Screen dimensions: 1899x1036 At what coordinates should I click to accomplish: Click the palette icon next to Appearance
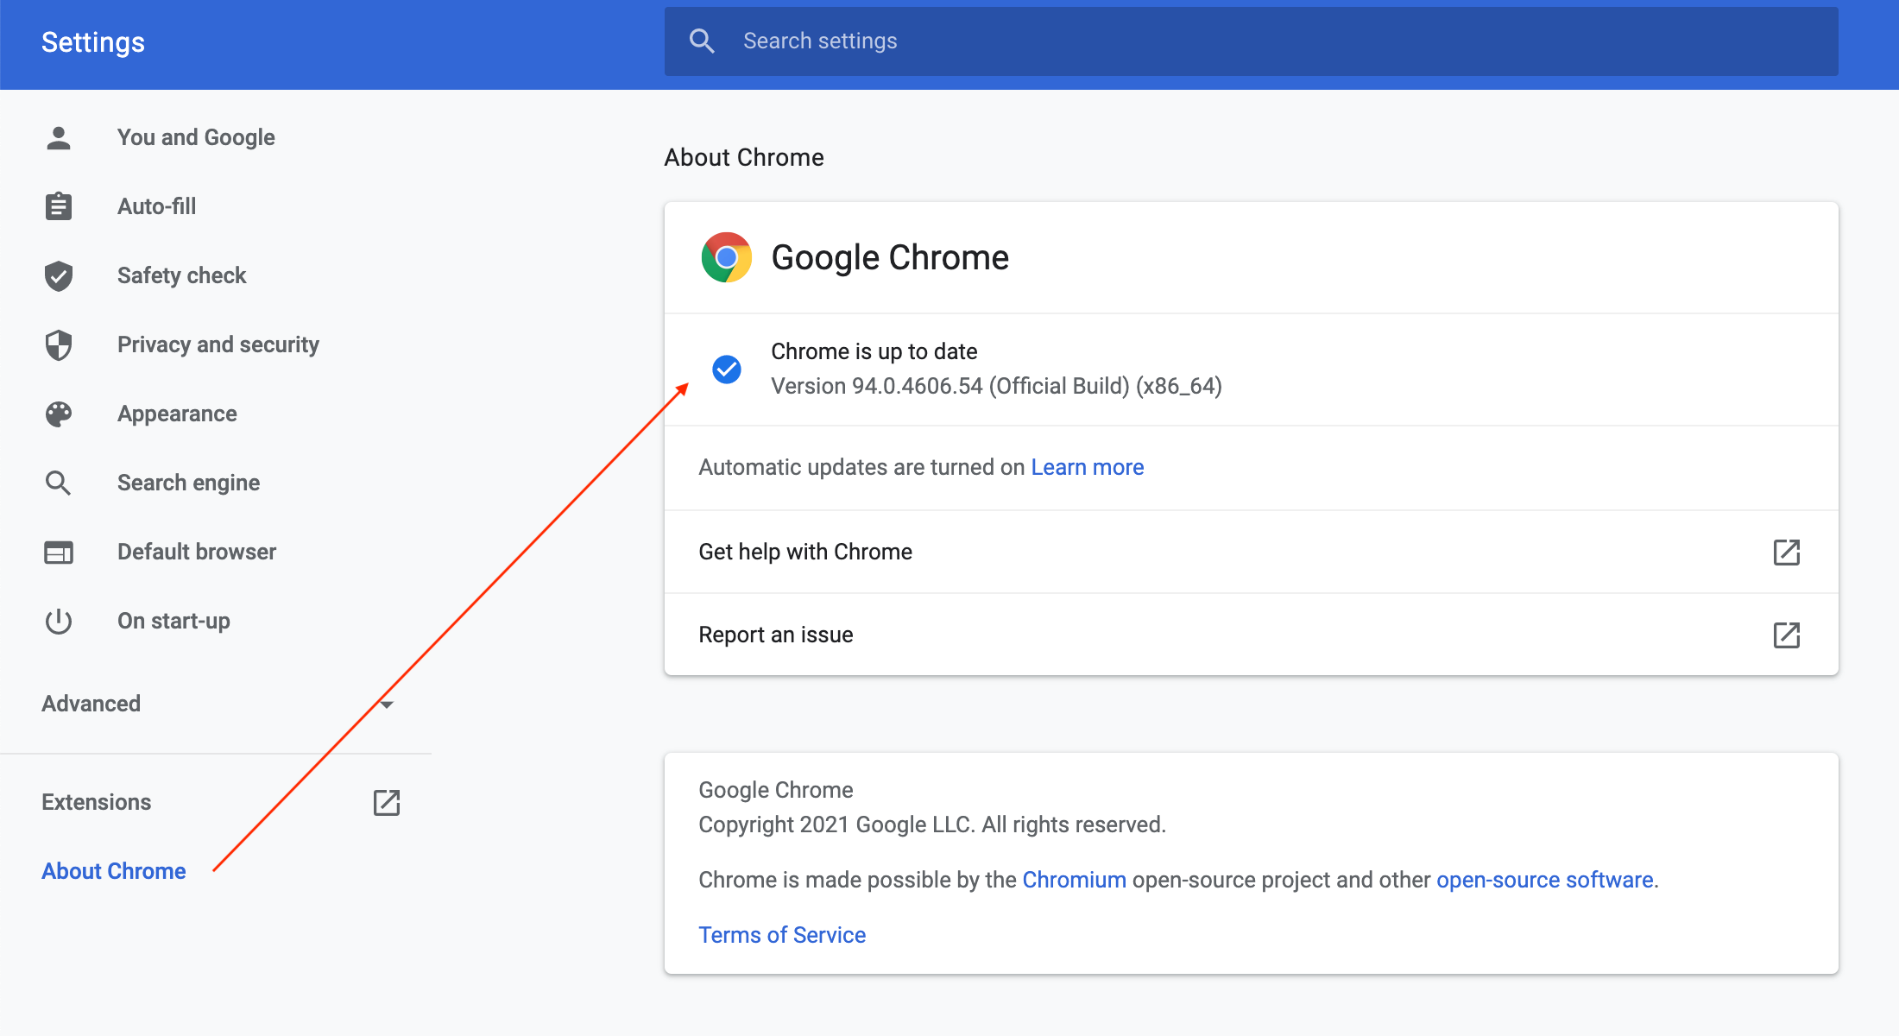click(59, 414)
